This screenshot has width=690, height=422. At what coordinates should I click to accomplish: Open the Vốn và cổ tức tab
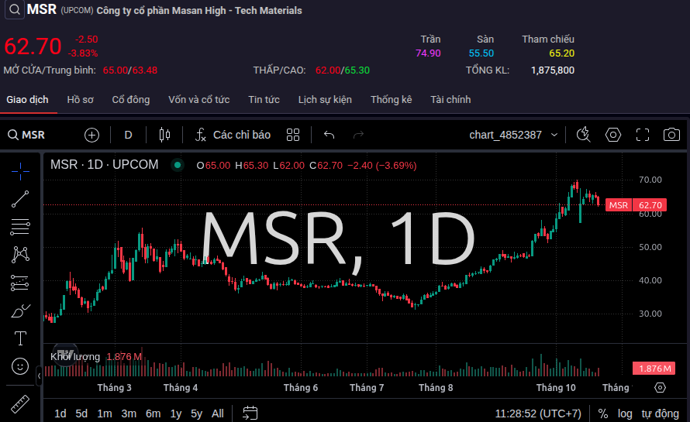pyautogui.click(x=199, y=100)
